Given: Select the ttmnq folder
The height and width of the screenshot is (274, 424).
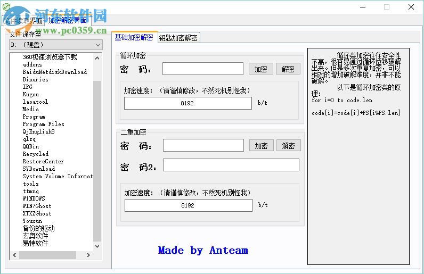Looking at the screenshot, I should 31,191.
